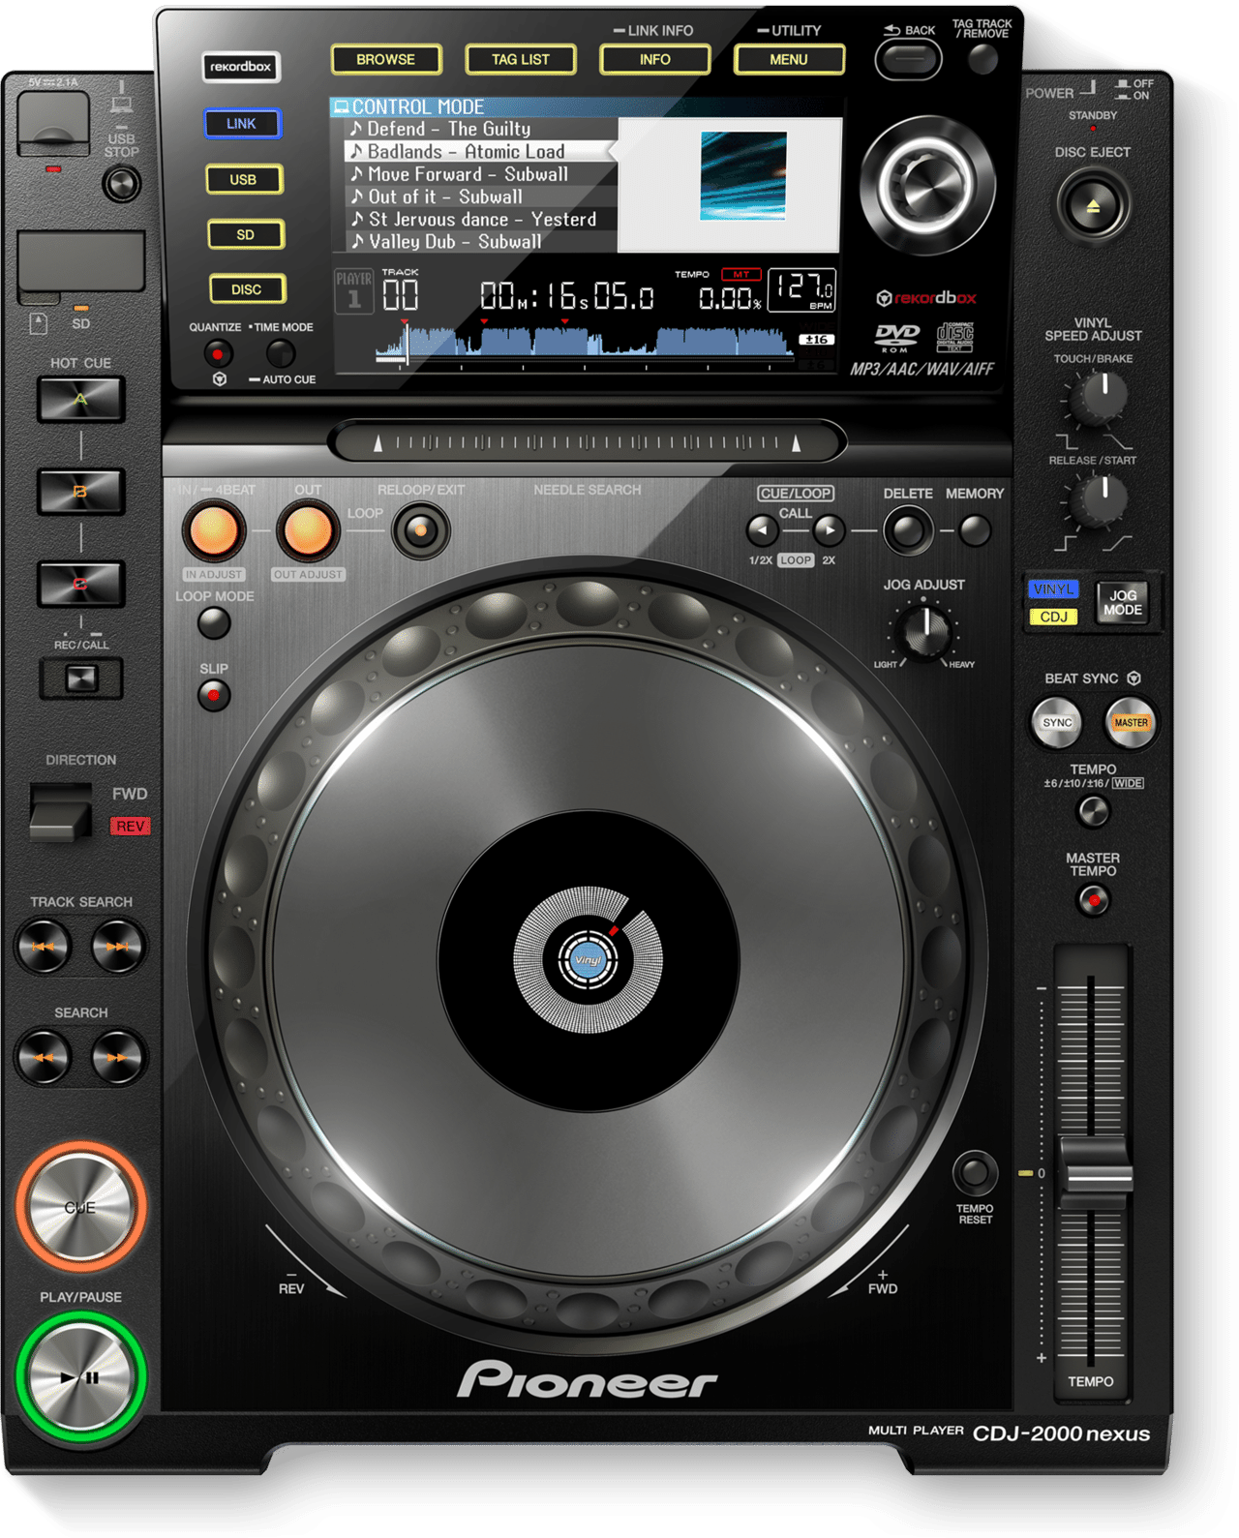Push the TAG TRACK/REMOVE button
Image resolution: width=1239 pixels, height=1538 pixels.
(x=982, y=60)
